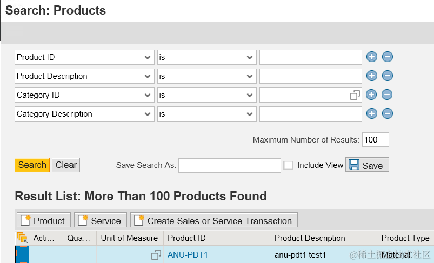Remove the Product Description search row

point(387,76)
